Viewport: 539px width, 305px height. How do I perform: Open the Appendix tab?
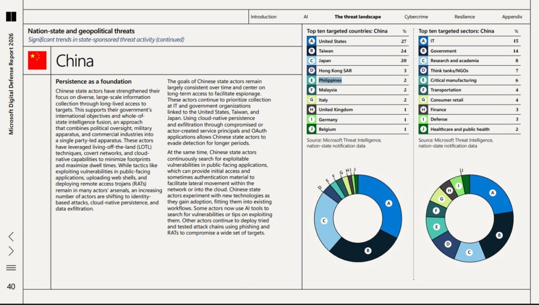tap(512, 17)
